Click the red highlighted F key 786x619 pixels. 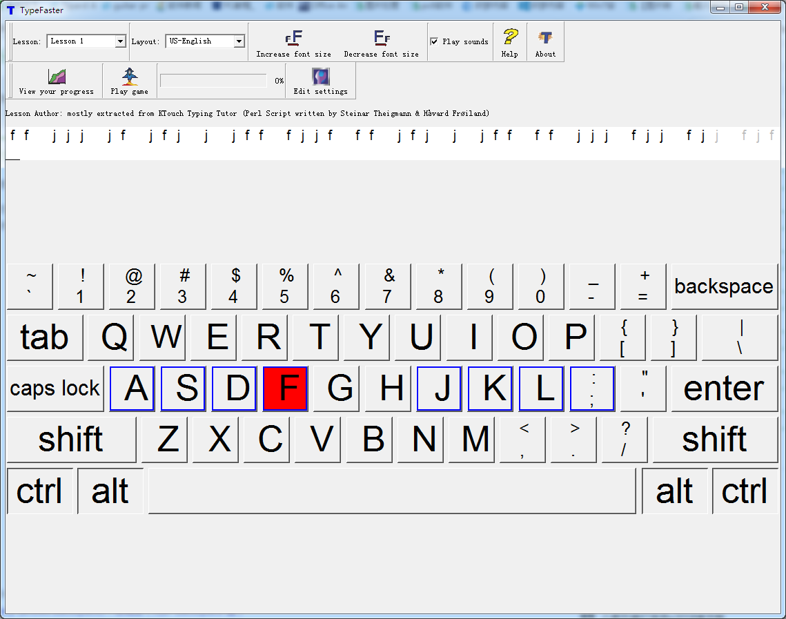(285, 389)
